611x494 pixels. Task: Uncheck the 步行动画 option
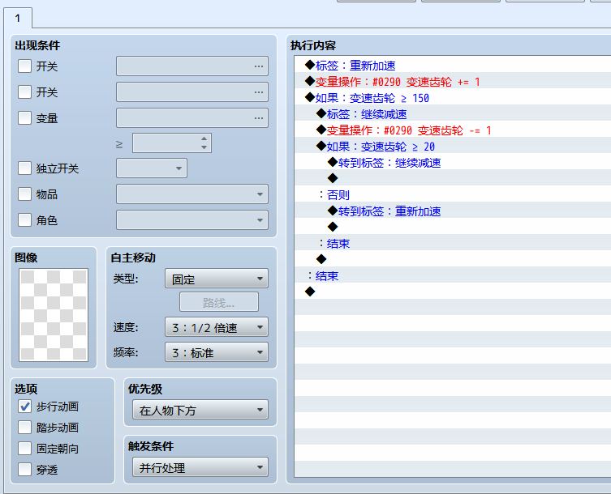[x=24, y=407]
